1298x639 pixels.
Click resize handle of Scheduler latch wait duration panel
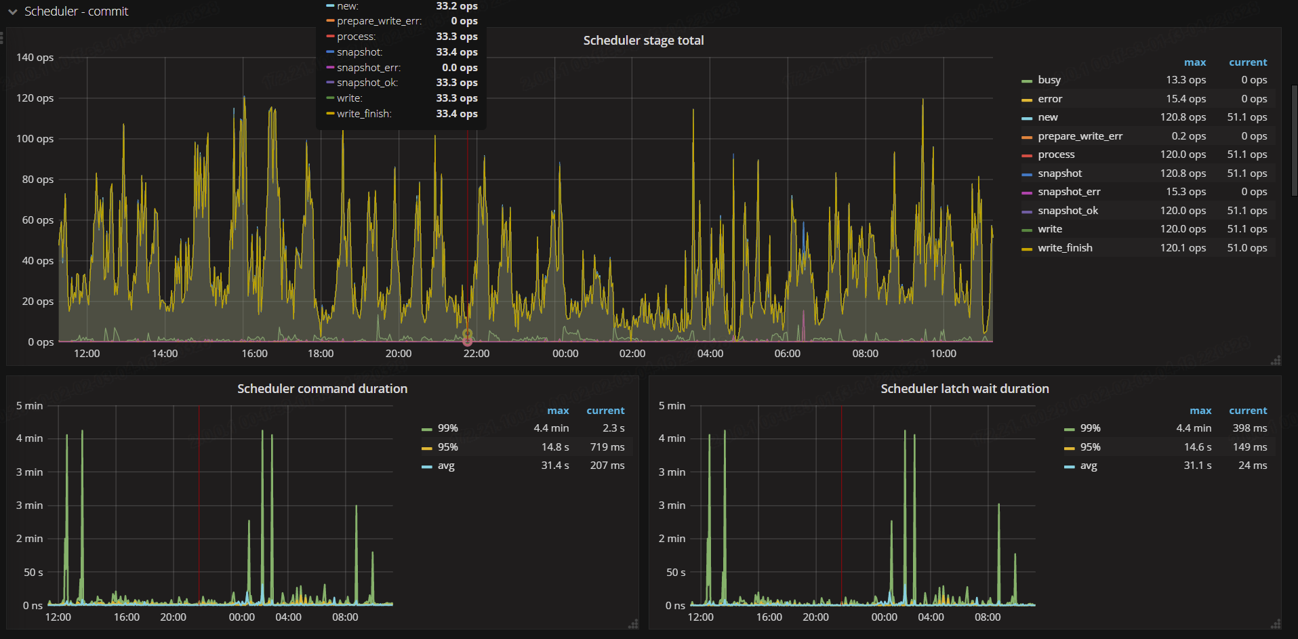click(x=1276, y=624)
